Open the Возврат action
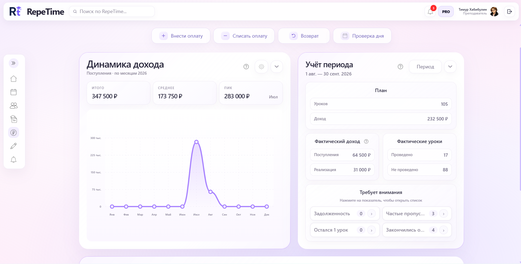 [304, 36]
